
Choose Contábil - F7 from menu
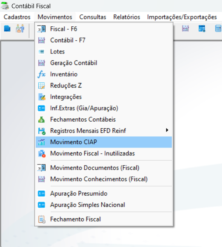click(104, 40)
